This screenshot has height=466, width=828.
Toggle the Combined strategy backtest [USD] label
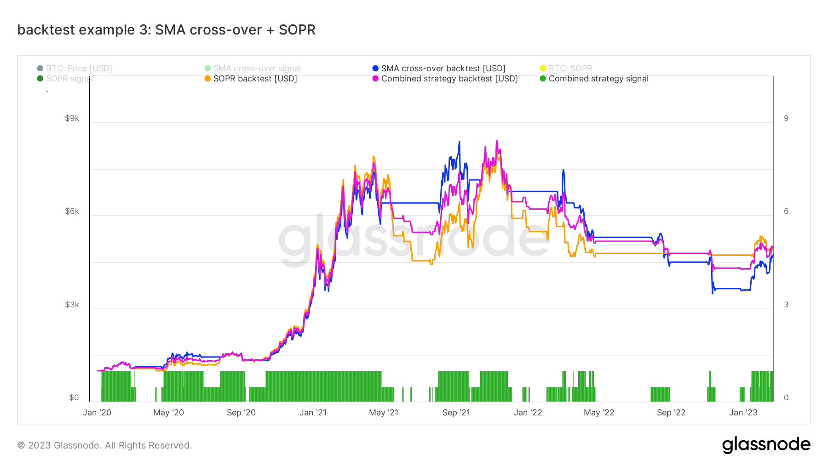(x=449, y=79)
